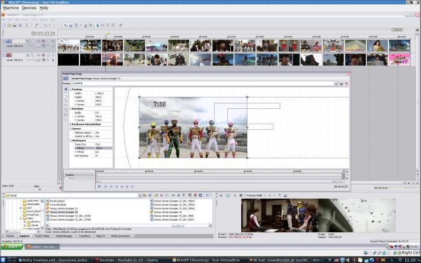Viewport: 421px width, 263px height.
Task: Switch to the Media Manager tab
Action: click(x=64, y=236)
